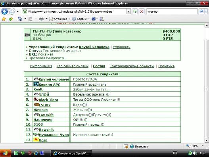The width and height of the screenshot is (209, 157).
Task: Click the Research toolbar icon
Action: (x=102, y=19)
